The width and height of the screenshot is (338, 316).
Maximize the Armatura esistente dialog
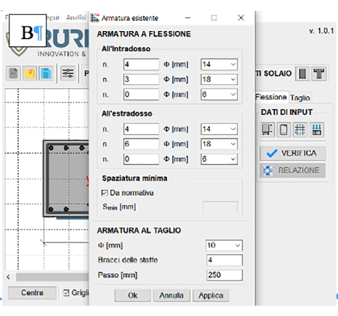coord(214,18)
